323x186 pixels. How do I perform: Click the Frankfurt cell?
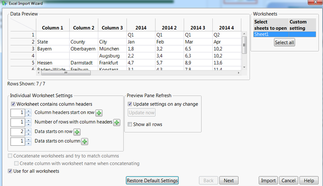coord(112,63)
